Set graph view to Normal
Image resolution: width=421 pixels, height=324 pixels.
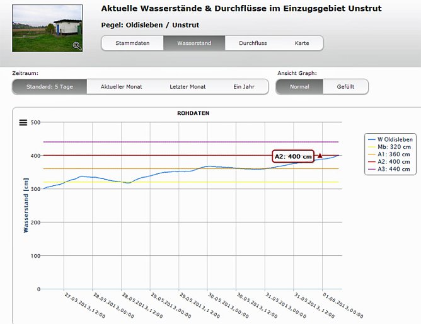[299, 87]
